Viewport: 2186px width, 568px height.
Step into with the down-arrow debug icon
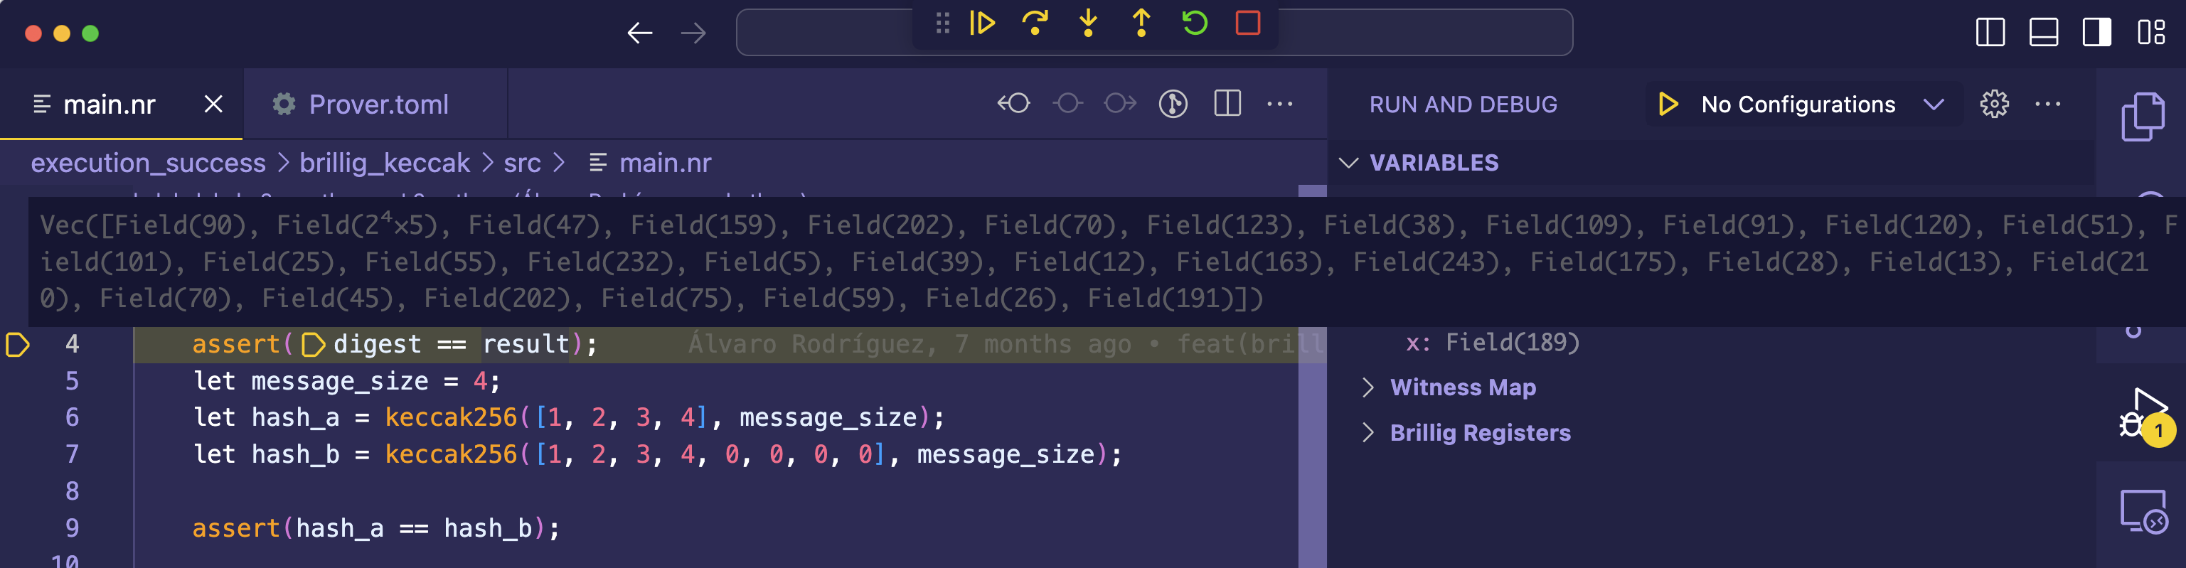point(1088,23)
